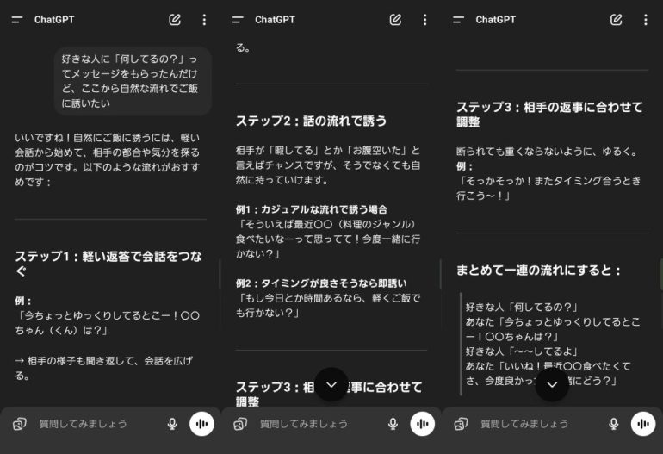Click the ChatGPT title in the middle panel header

tap(275, 20)
